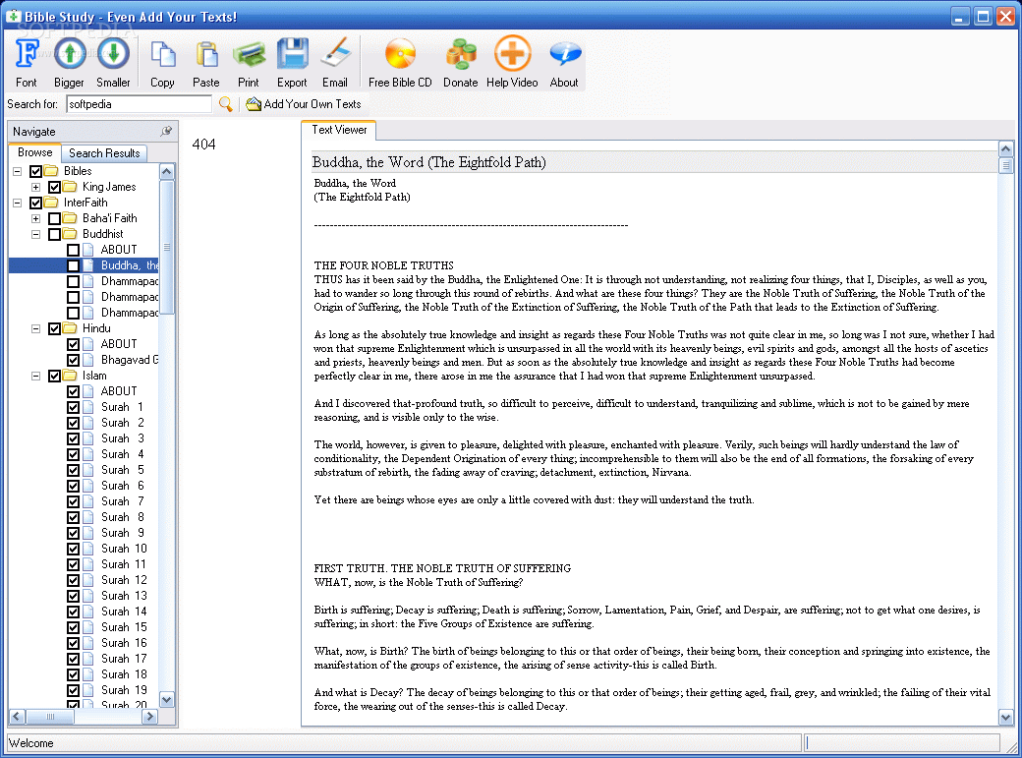Select the Surah 18 tree item
Screen dimensions: 1022x758
click(124, 674)
